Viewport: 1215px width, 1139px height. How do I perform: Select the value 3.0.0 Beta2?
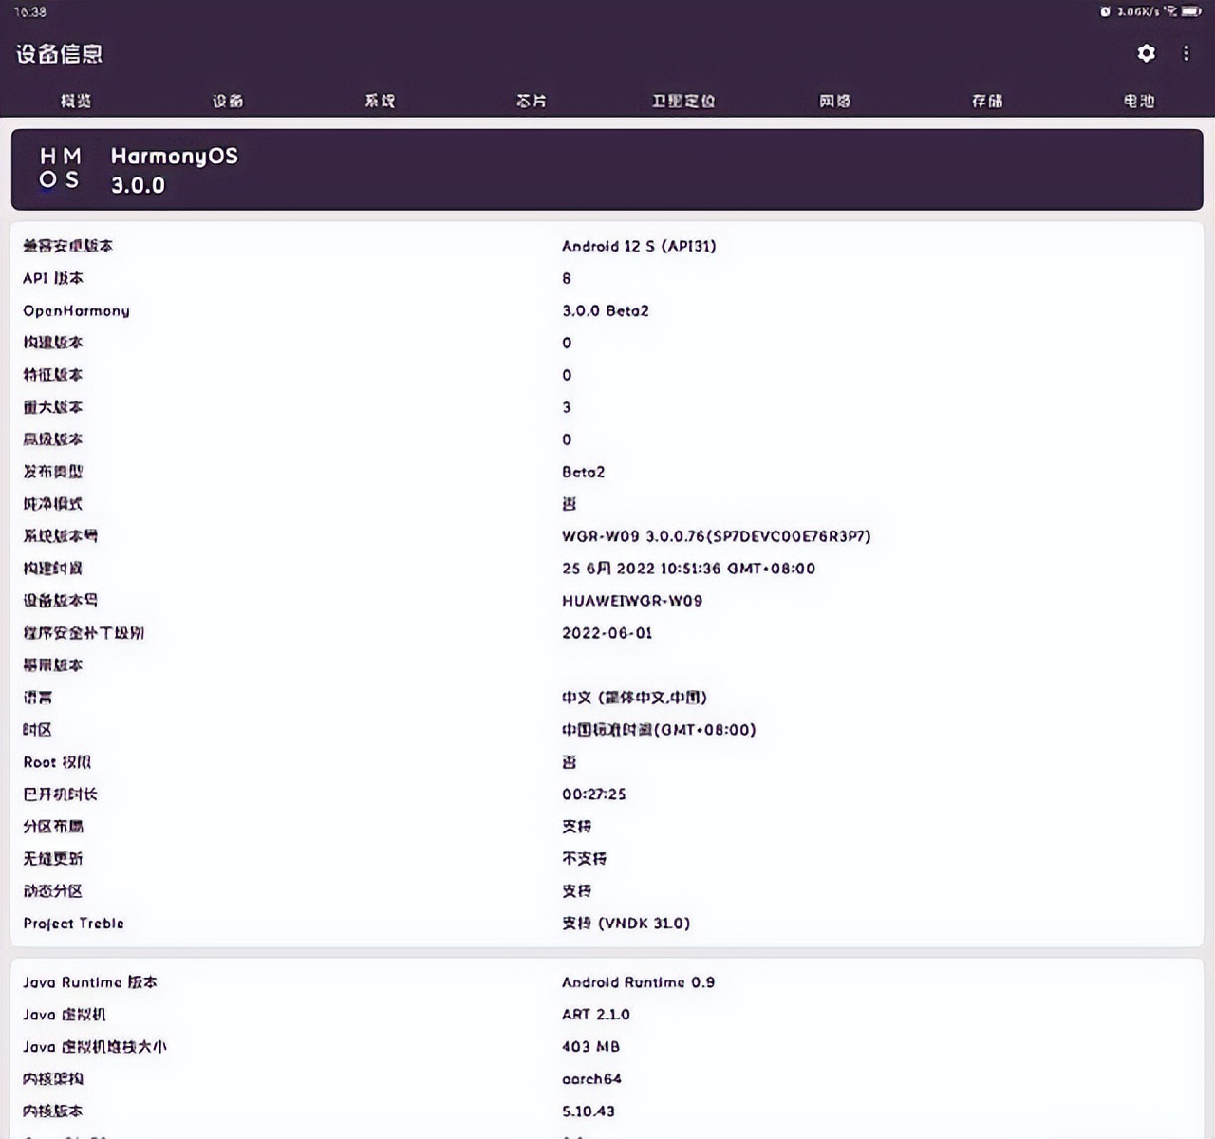pyautogui.click(x=606, y=310)
